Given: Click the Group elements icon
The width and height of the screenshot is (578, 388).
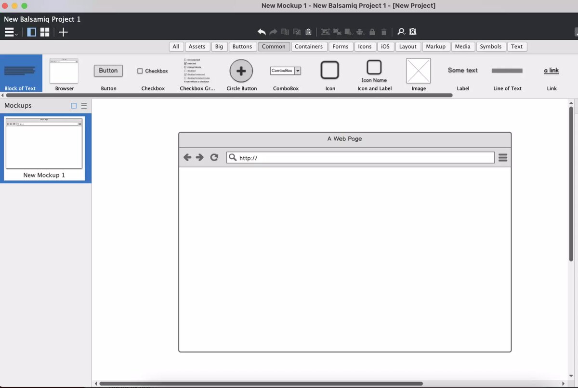Looking at the screenshot, I should click(x=326, y=31).
